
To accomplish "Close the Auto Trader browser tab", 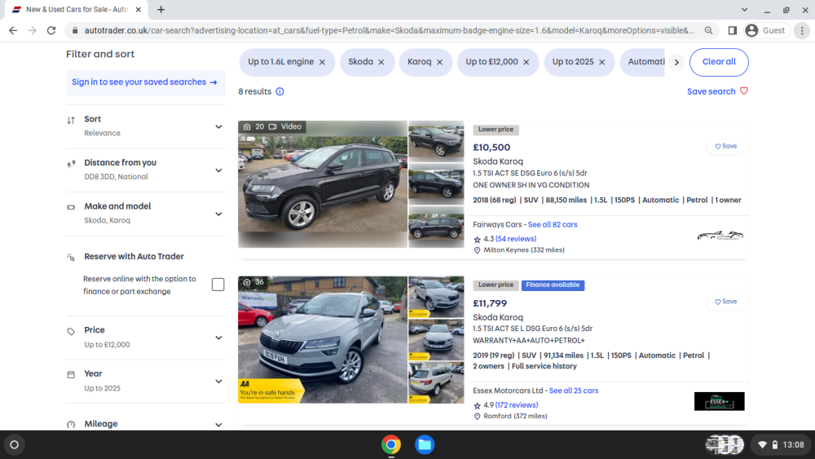I will click(139, 9).
